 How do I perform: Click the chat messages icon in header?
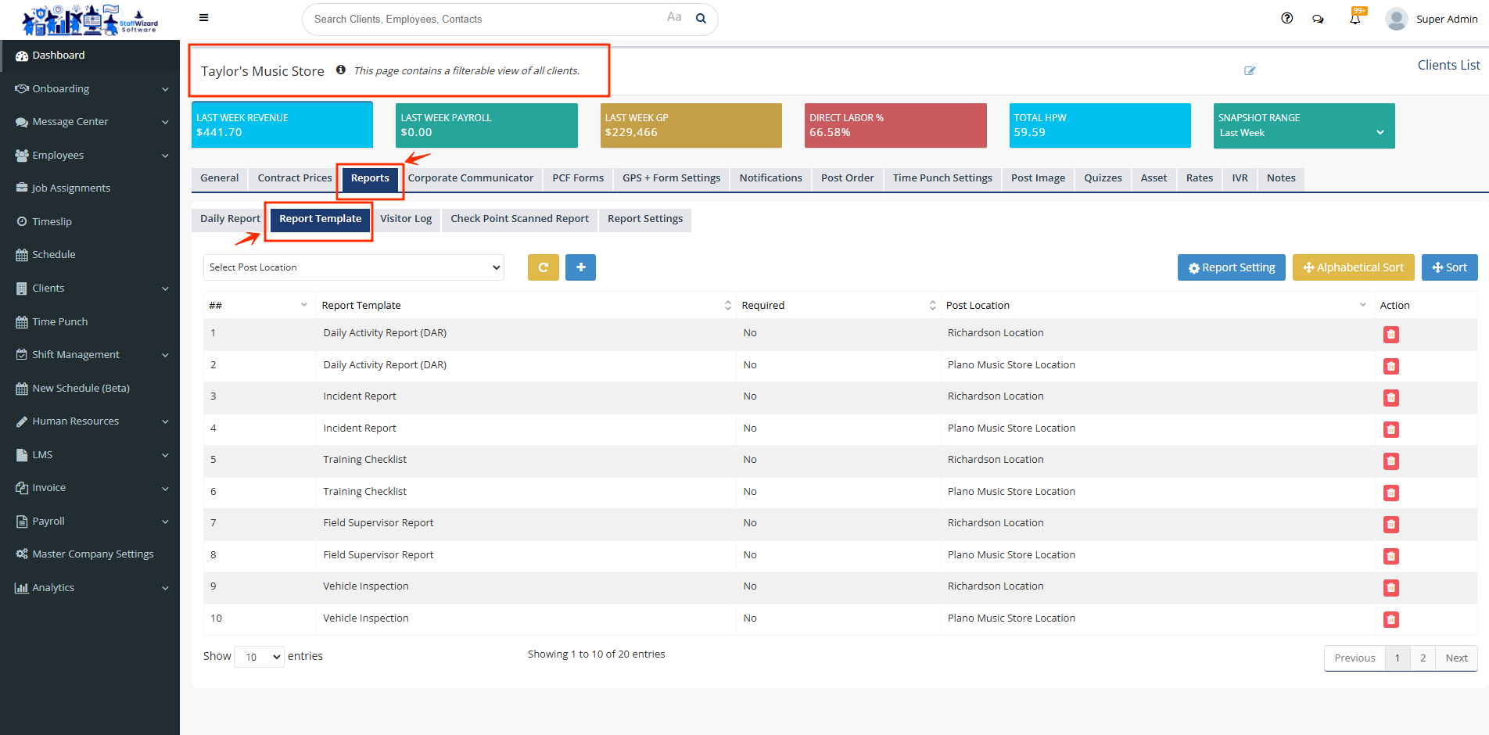click(1318, 19)
